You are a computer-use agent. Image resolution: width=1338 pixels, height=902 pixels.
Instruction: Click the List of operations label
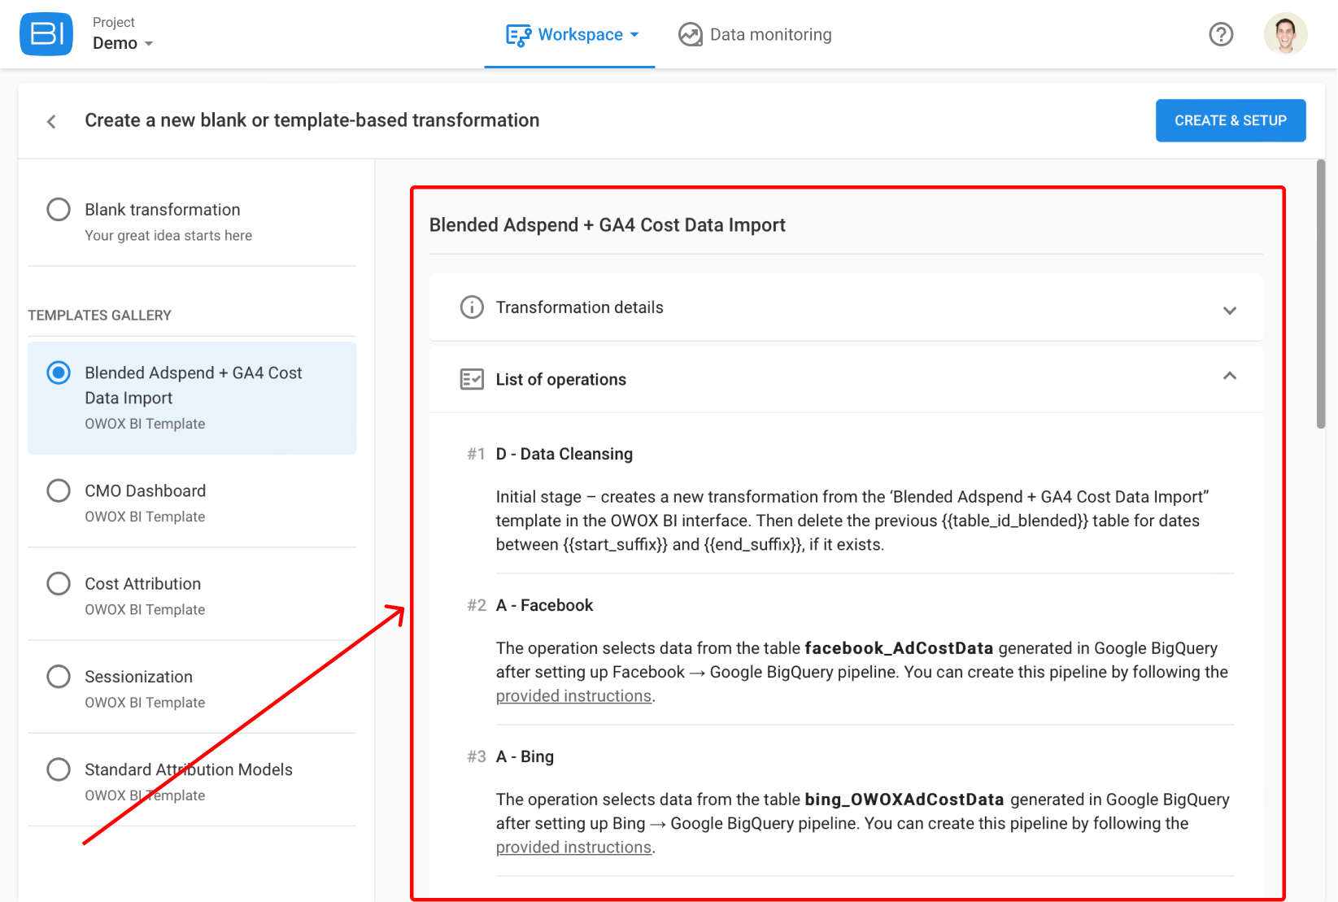(561, 380)
